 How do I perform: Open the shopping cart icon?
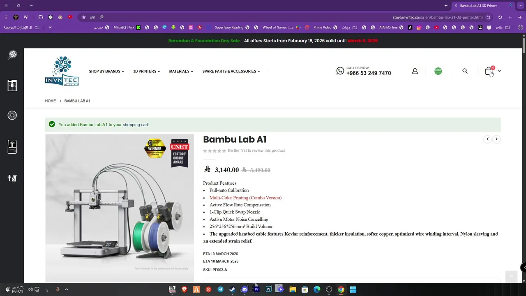tap(489, 71)
